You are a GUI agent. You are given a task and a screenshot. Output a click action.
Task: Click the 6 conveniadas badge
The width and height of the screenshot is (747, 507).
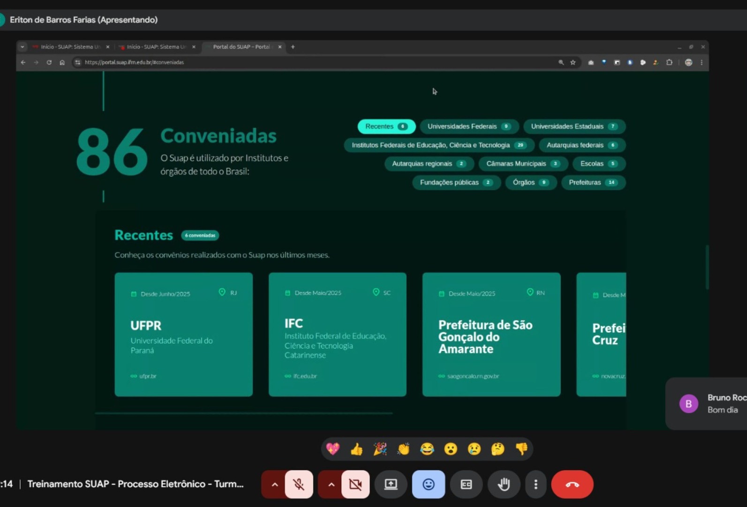pos(200,235)
